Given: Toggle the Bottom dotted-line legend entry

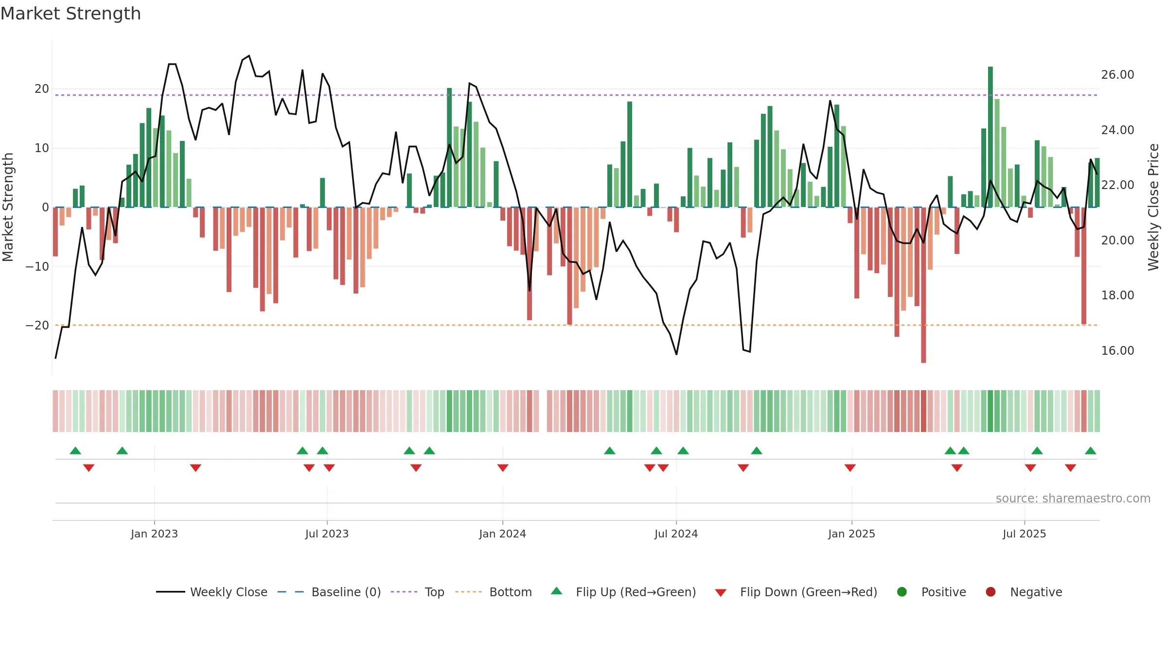Looking at the screenshot, I should pyautogui.click(x=494, y=592).
